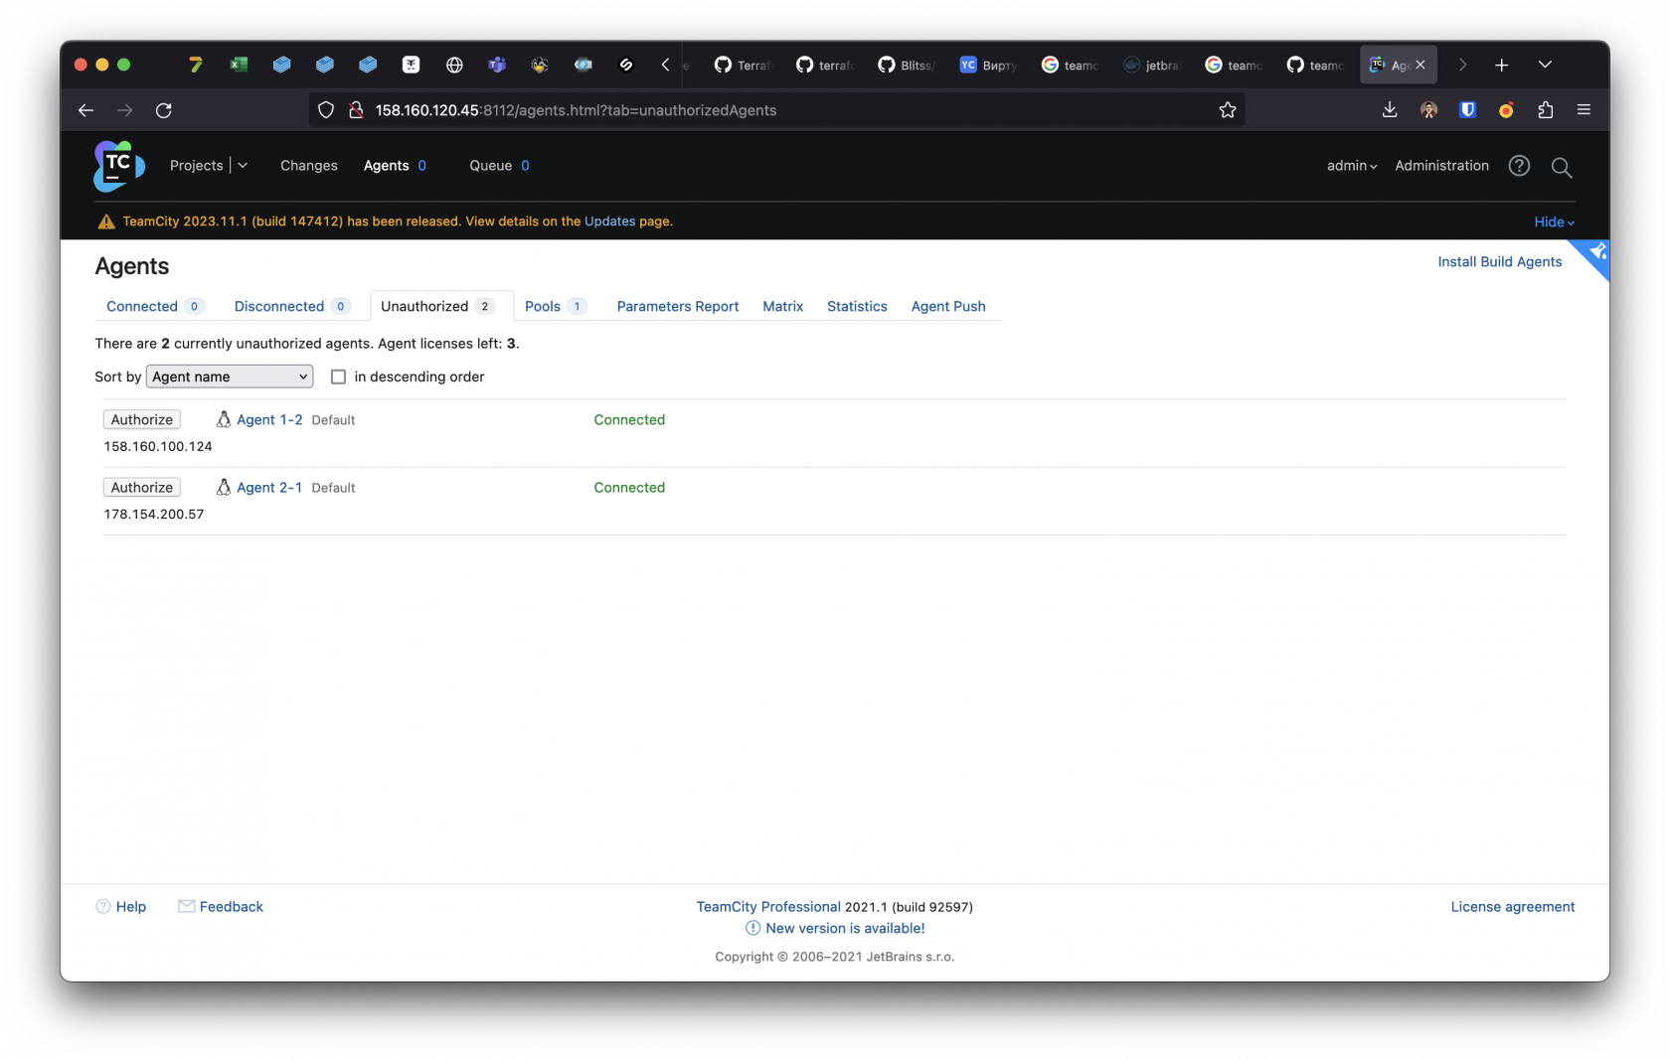Open the Agent Push tab
This screenshot has width=1670, height=1061.
pos(948,306)
